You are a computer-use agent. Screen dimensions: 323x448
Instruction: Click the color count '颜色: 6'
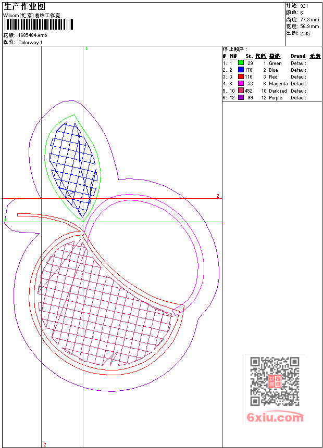294,12
